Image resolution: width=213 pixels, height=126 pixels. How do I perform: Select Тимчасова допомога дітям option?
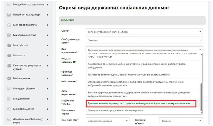click(x=143, y=75)
